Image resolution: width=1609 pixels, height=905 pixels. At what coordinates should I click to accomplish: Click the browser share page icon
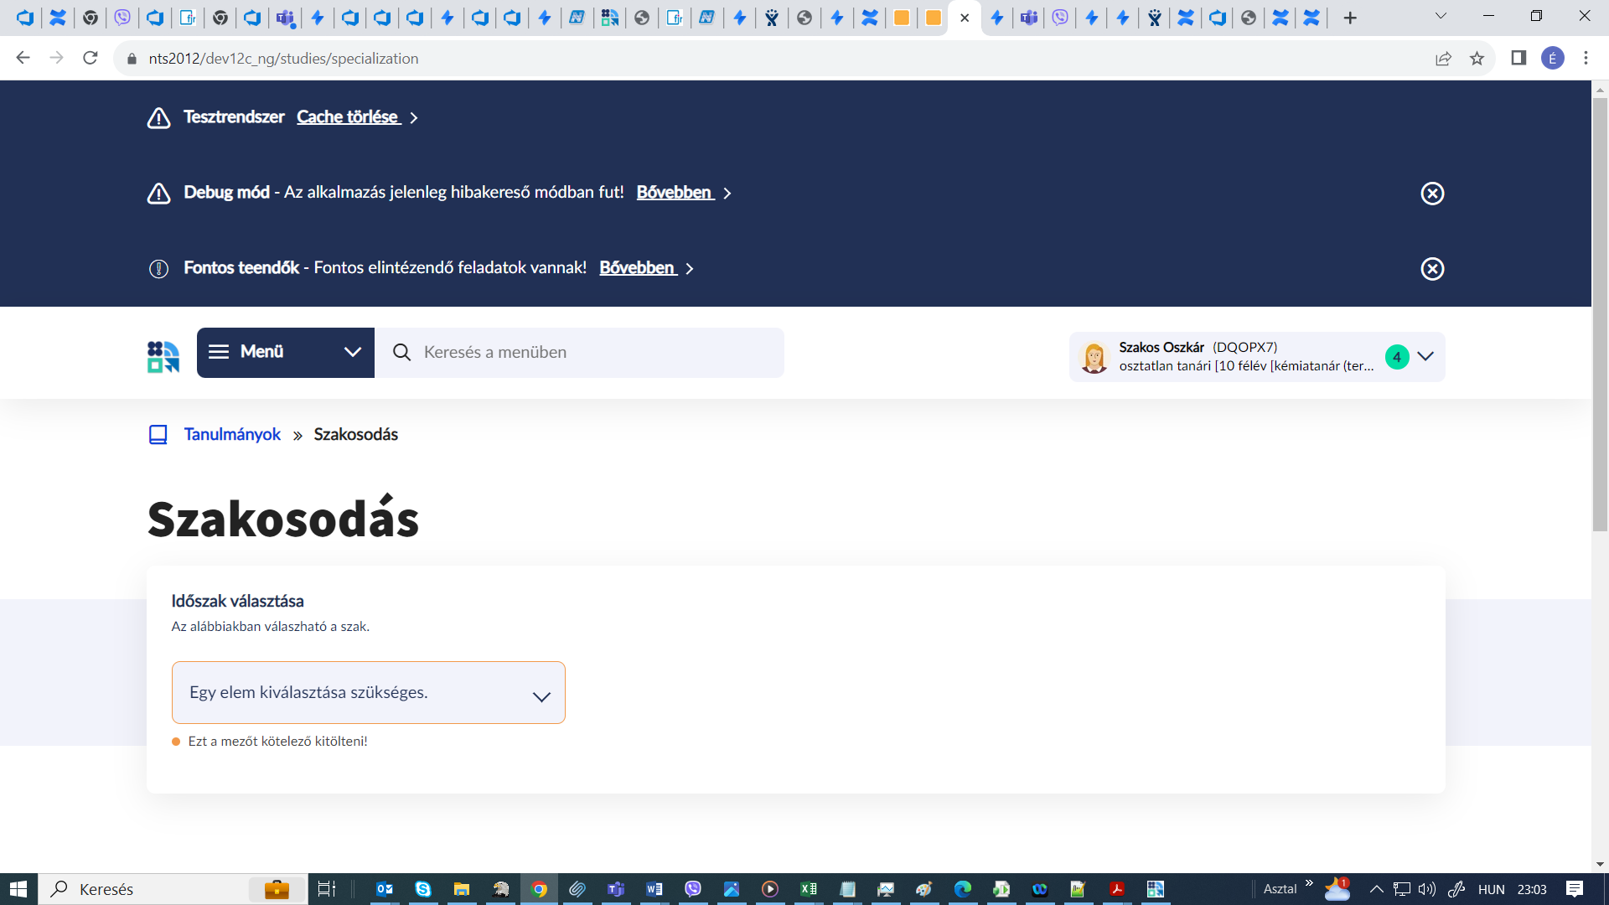[1443, 59]
